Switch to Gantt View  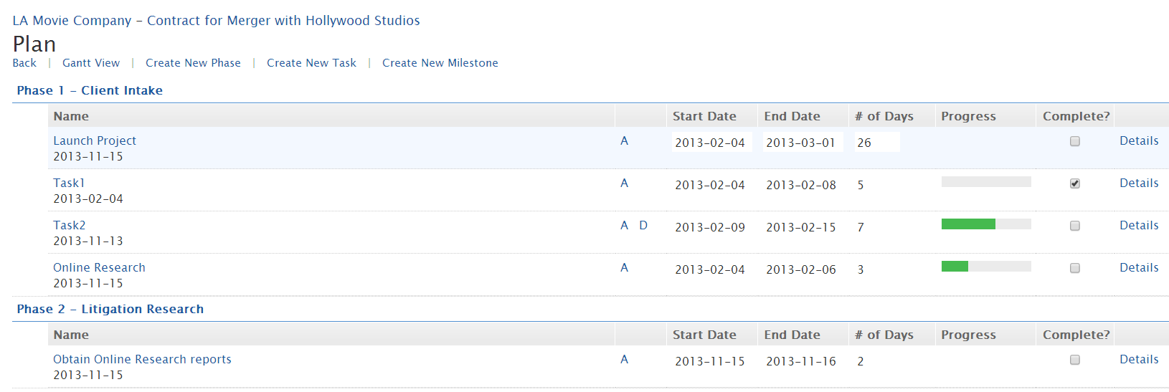pos(91,63)
